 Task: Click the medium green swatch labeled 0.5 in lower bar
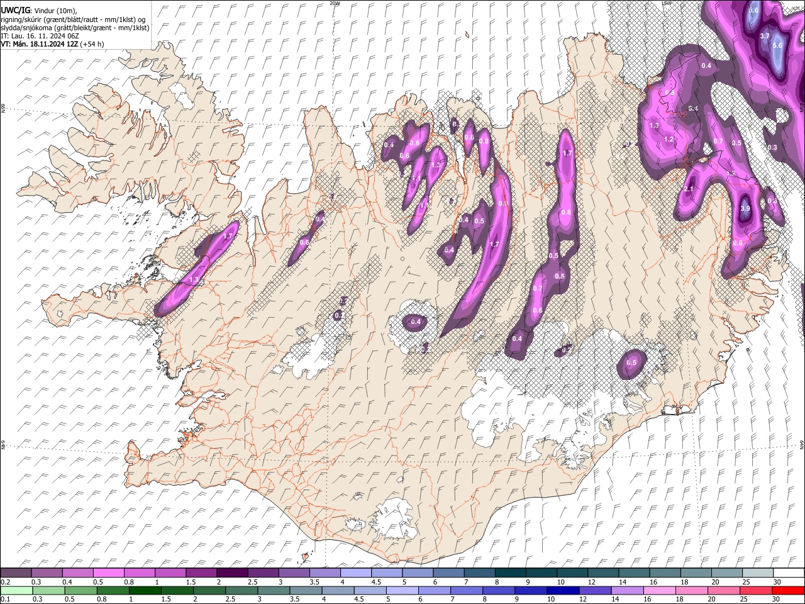[80, 590]
